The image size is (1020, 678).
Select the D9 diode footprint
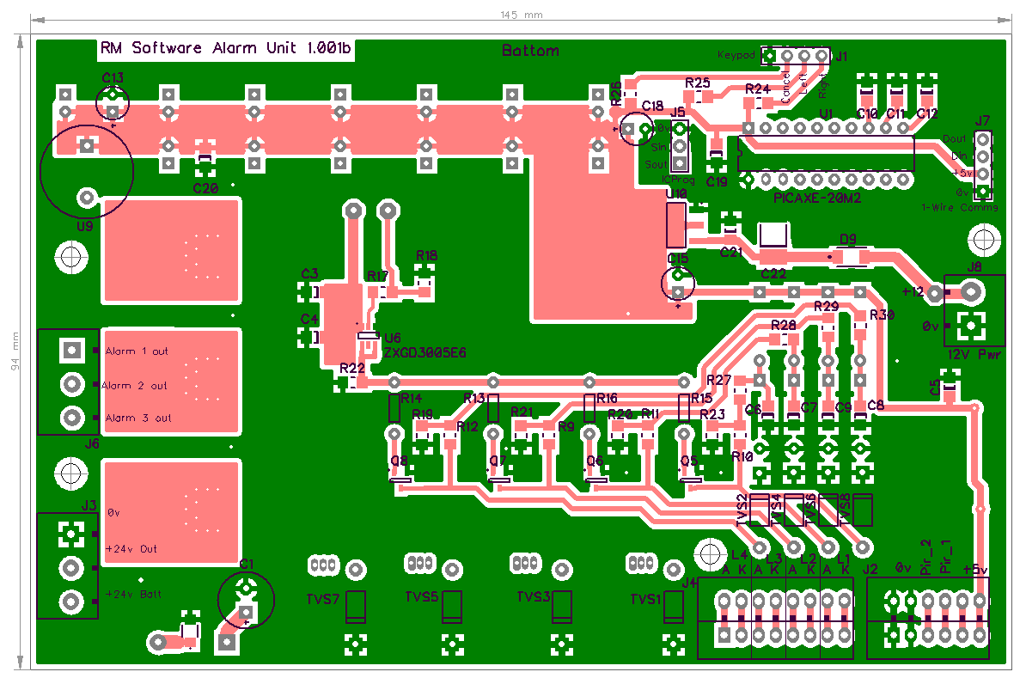click(x=848, y=256)
